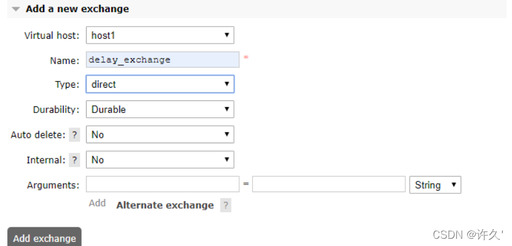512x246 pixels.
Task: Open the Virtual host dropdown
Action: [160, 35]
